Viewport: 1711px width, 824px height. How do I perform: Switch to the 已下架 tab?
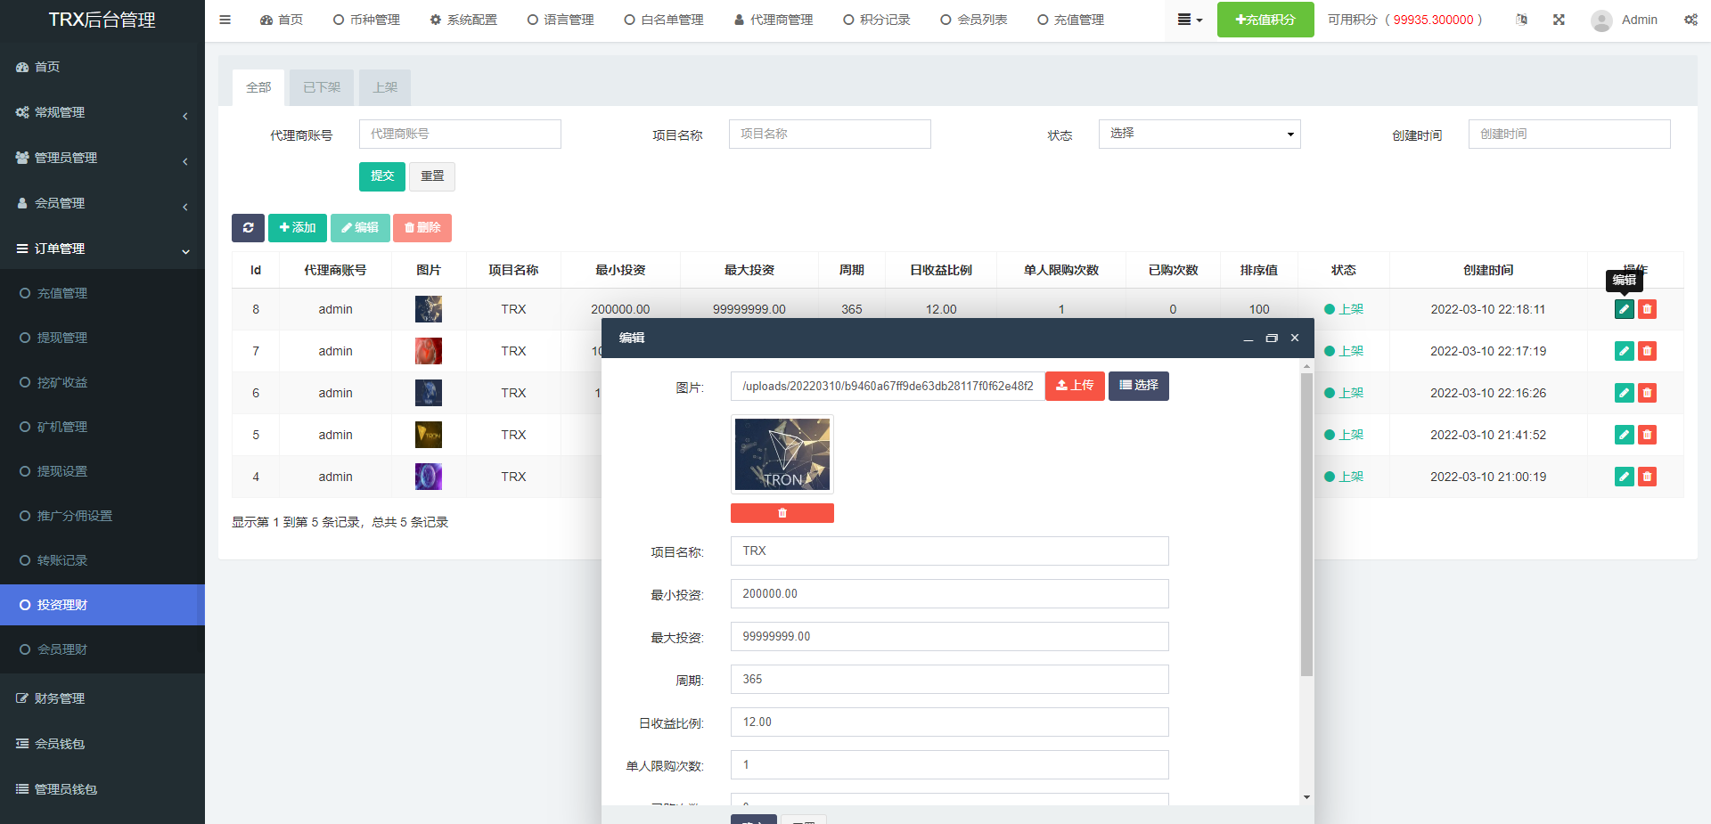click(x=321, y=87)
